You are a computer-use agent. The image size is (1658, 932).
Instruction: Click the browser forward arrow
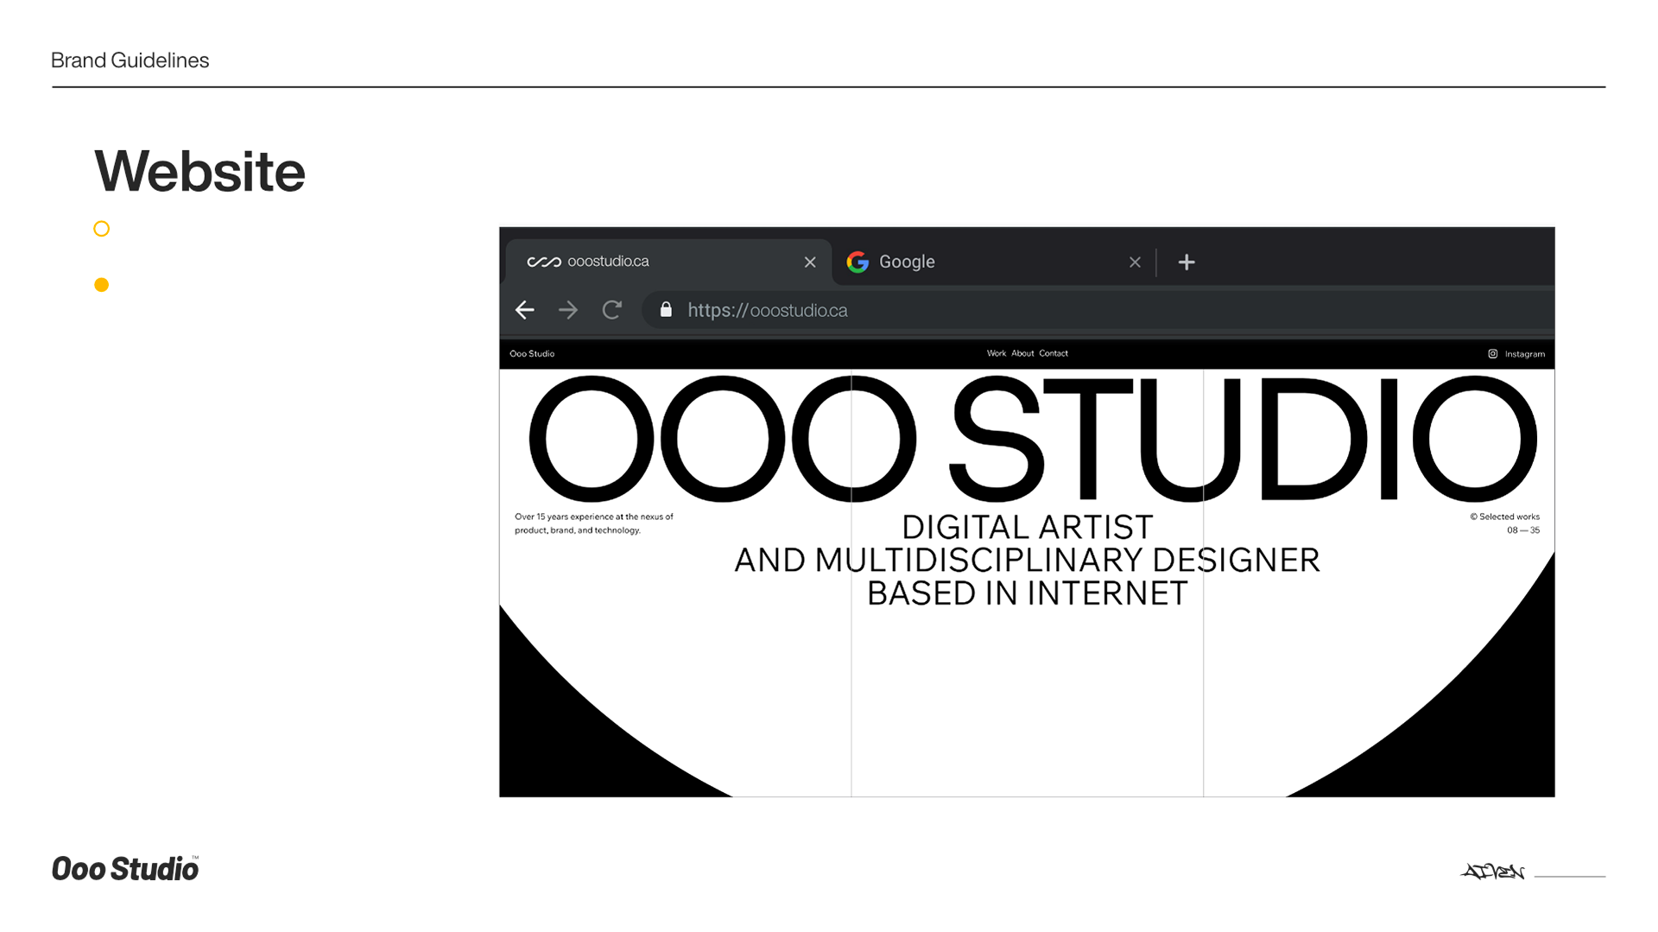click(567, 310)
